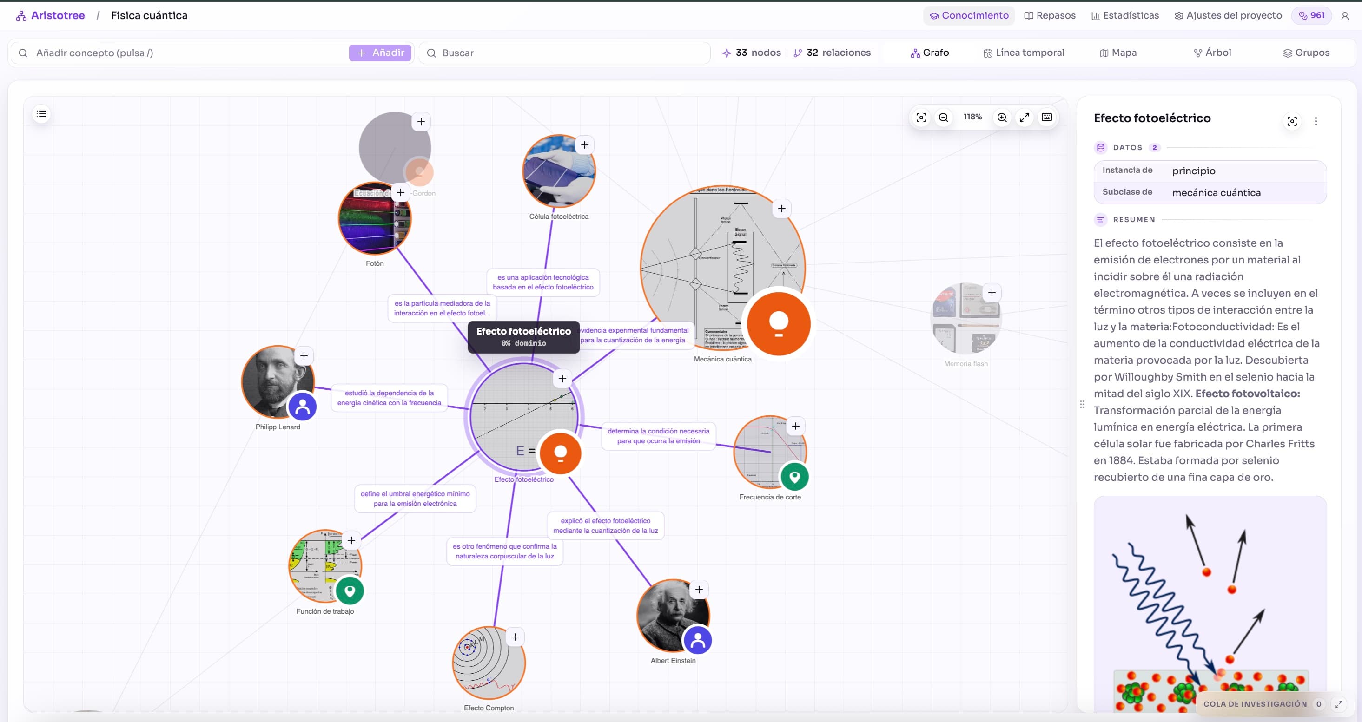Click the orange lightbulb badge on Efecto fotoeléctrico
1362x722 pixels.
(560, 453)
